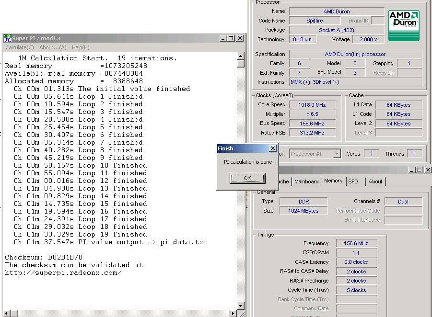The image size is (432, 317).
Task: Click the Super PI vertical scrollbar thumb
Action: (x=241, y=64)
